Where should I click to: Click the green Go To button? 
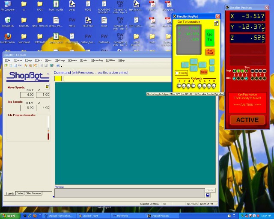pyautogui.click(x=210, y=38)
